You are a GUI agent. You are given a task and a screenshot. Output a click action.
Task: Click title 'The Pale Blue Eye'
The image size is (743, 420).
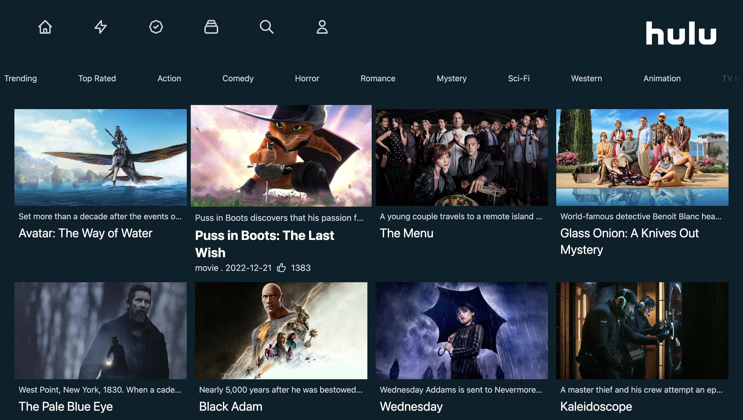(x=66, y=406)
